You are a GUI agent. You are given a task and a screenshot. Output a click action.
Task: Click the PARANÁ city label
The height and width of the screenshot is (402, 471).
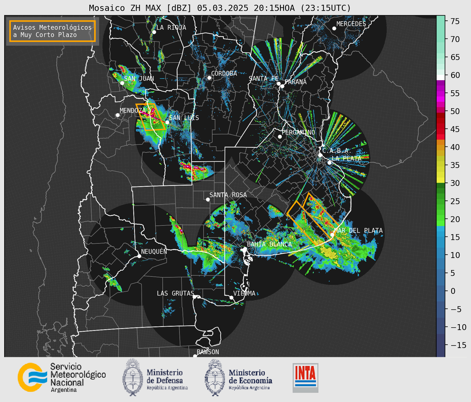click(295, 82)
